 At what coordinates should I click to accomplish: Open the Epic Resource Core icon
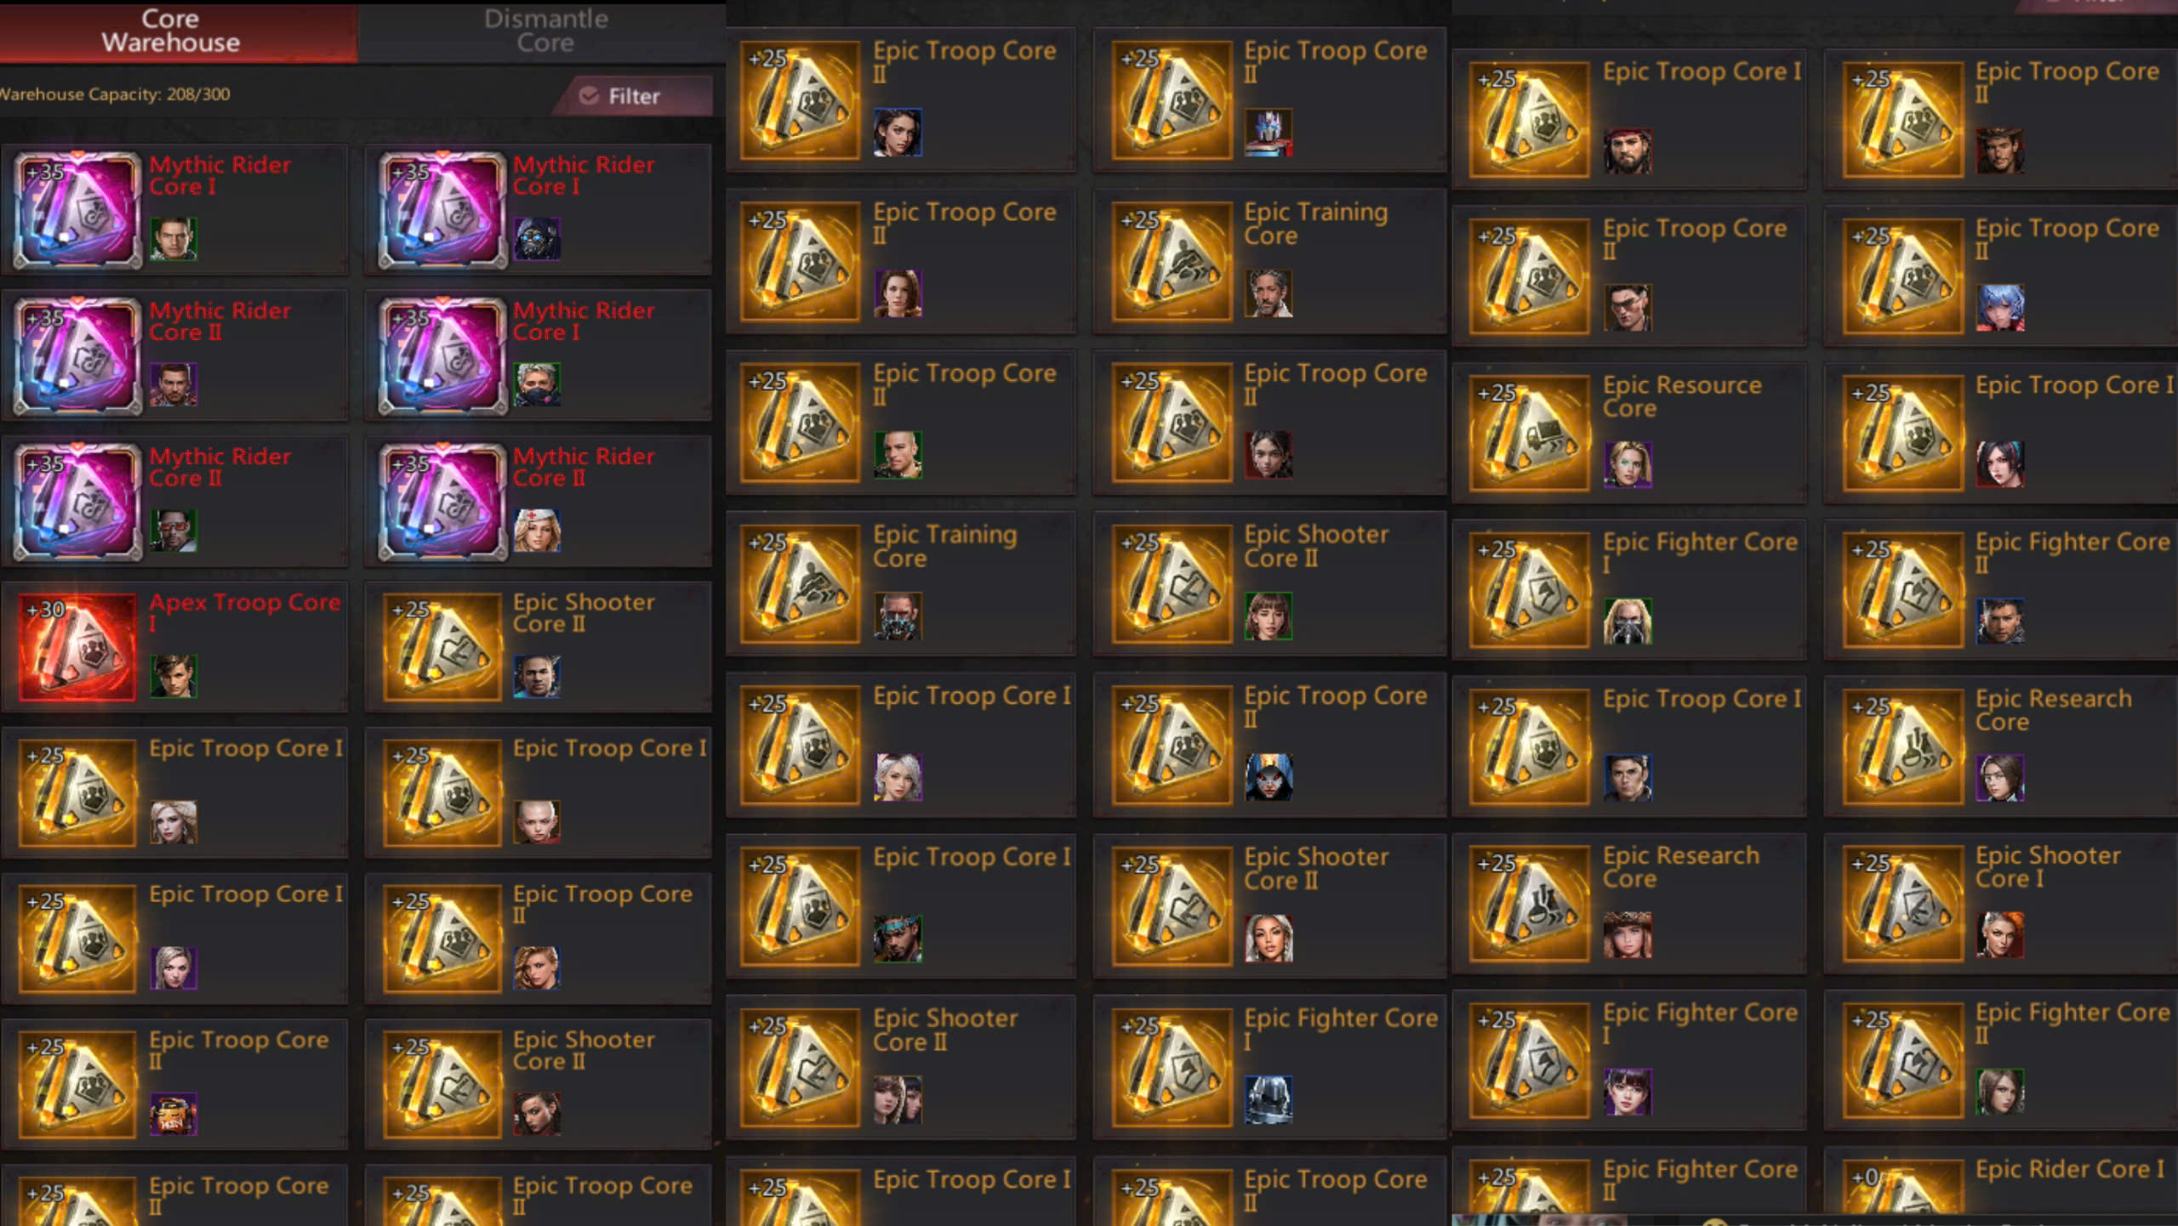coord(1529,433)
